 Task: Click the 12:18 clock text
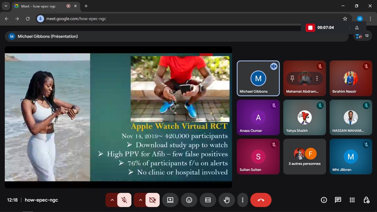12,200
